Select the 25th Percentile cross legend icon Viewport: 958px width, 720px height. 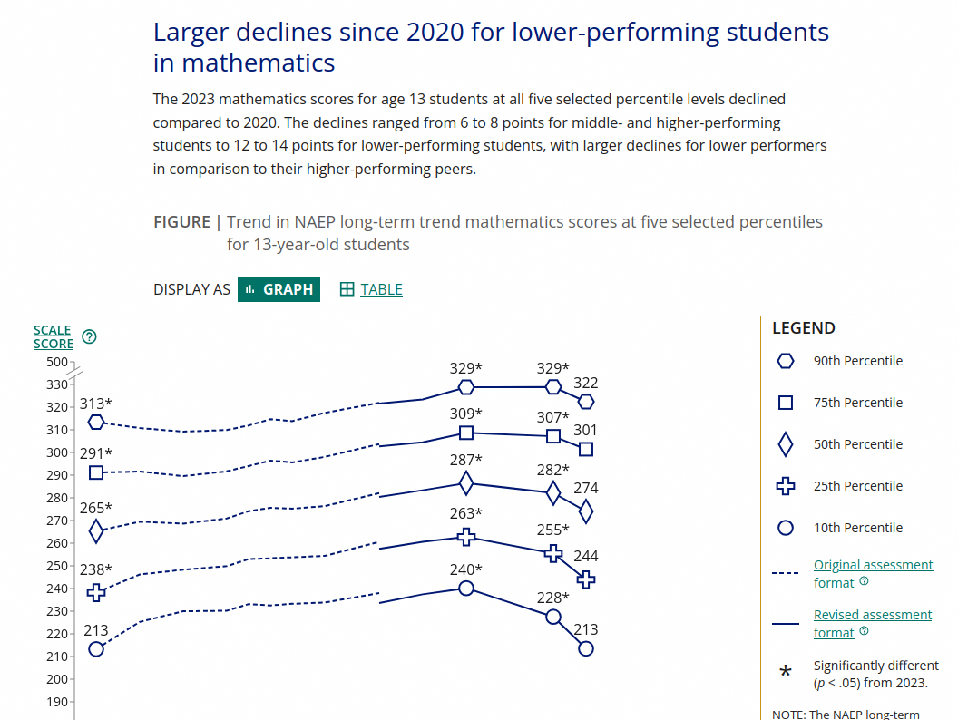click(x=786, y=486)
